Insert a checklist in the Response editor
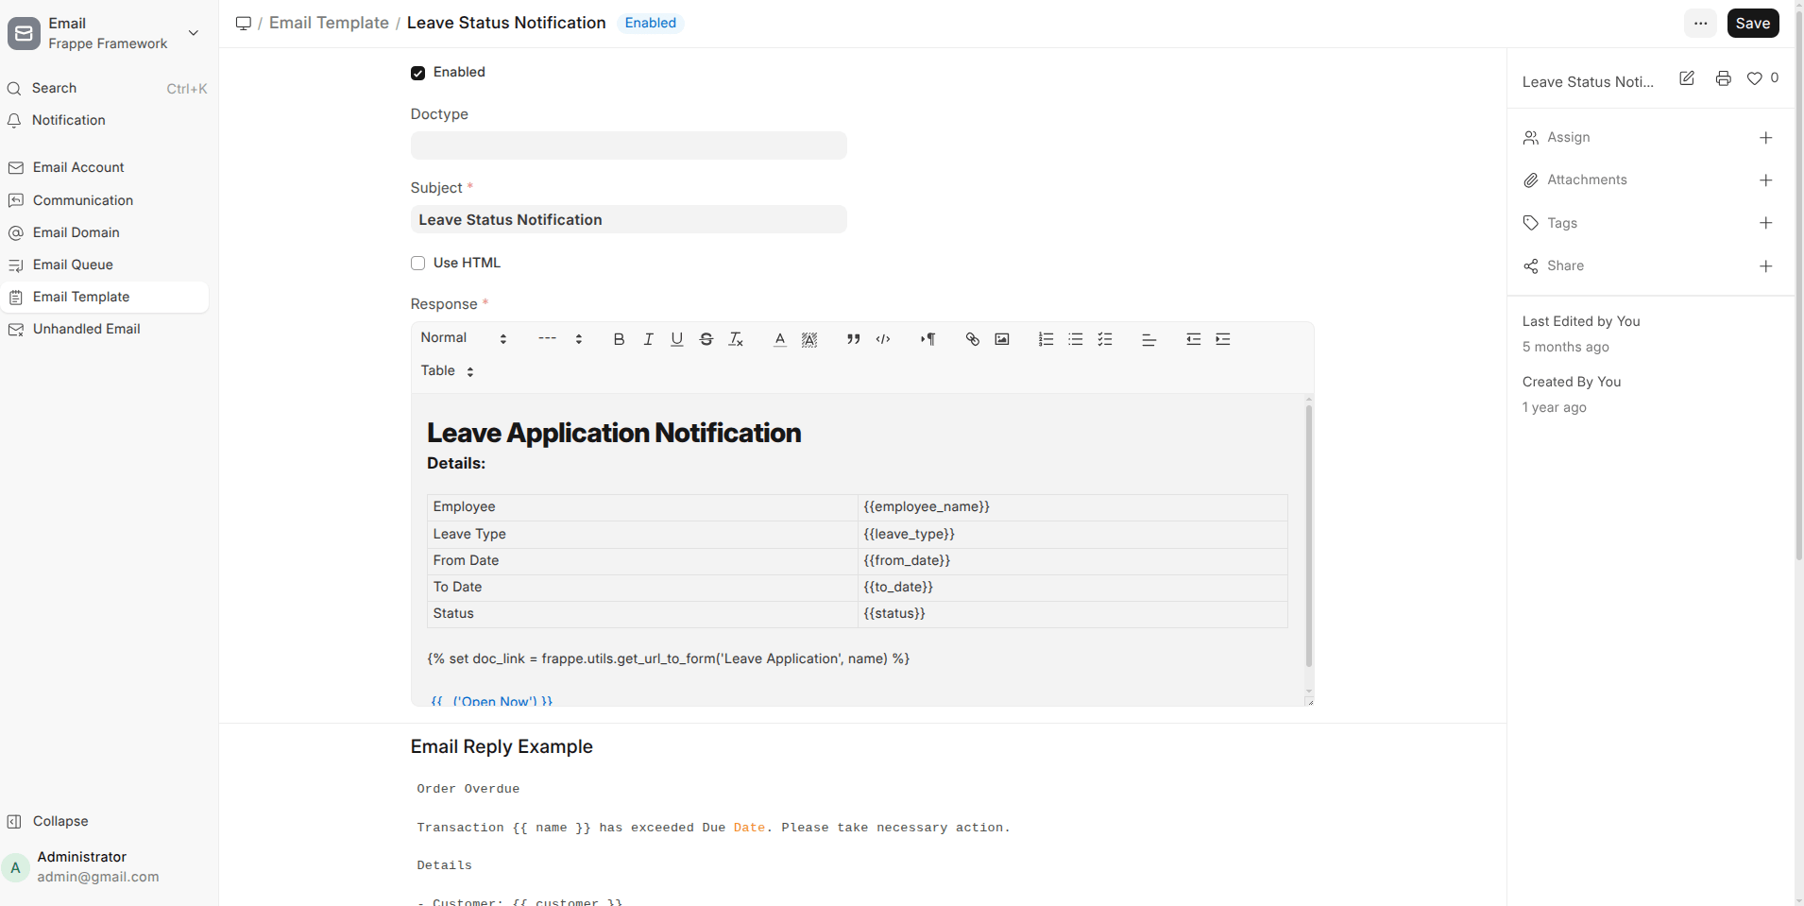The image size is (1804, 906). (x=1105, y=339)
